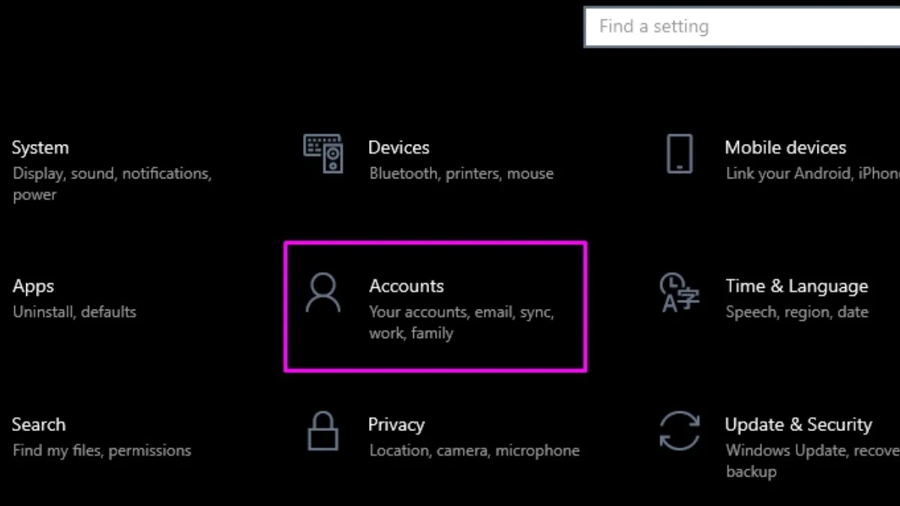Screen dimensions: 900x506
Task: Open System settings
Action: click(x=41, y=147)
